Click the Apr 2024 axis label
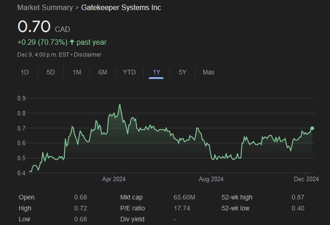The width and height of the screenshot is (330, 225). pyautogui.click(x=113, y=179)
